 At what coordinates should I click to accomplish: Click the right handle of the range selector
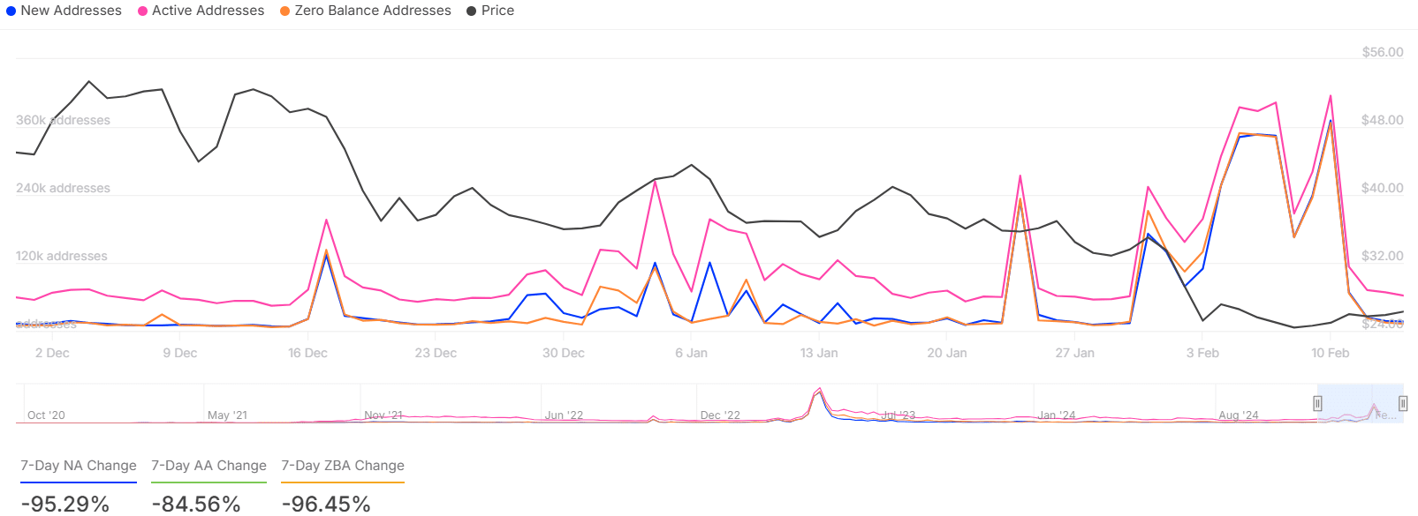[x=1403, y=403]
